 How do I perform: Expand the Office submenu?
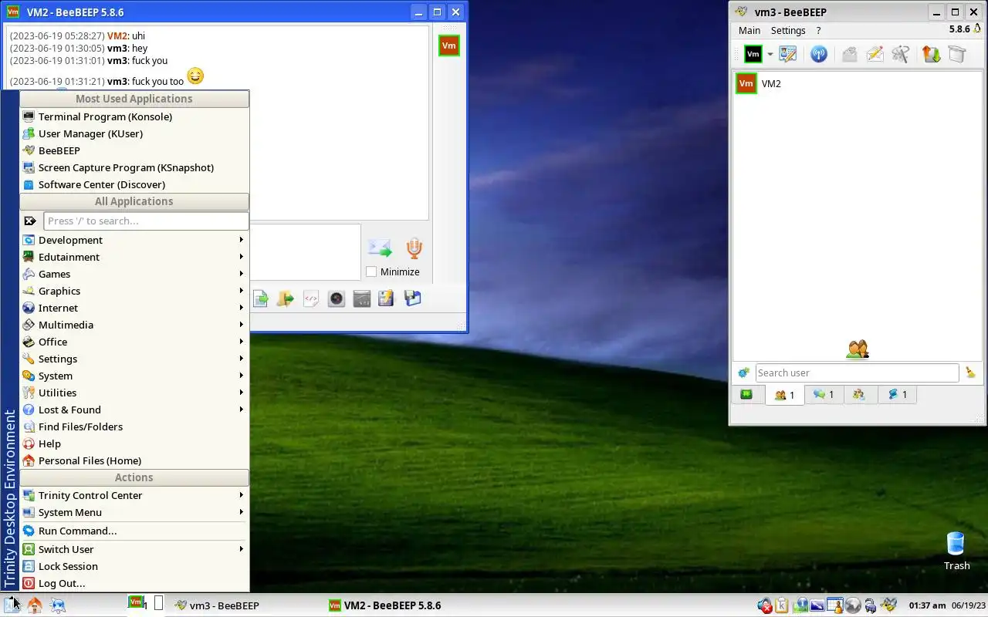(x=134, y=342)
